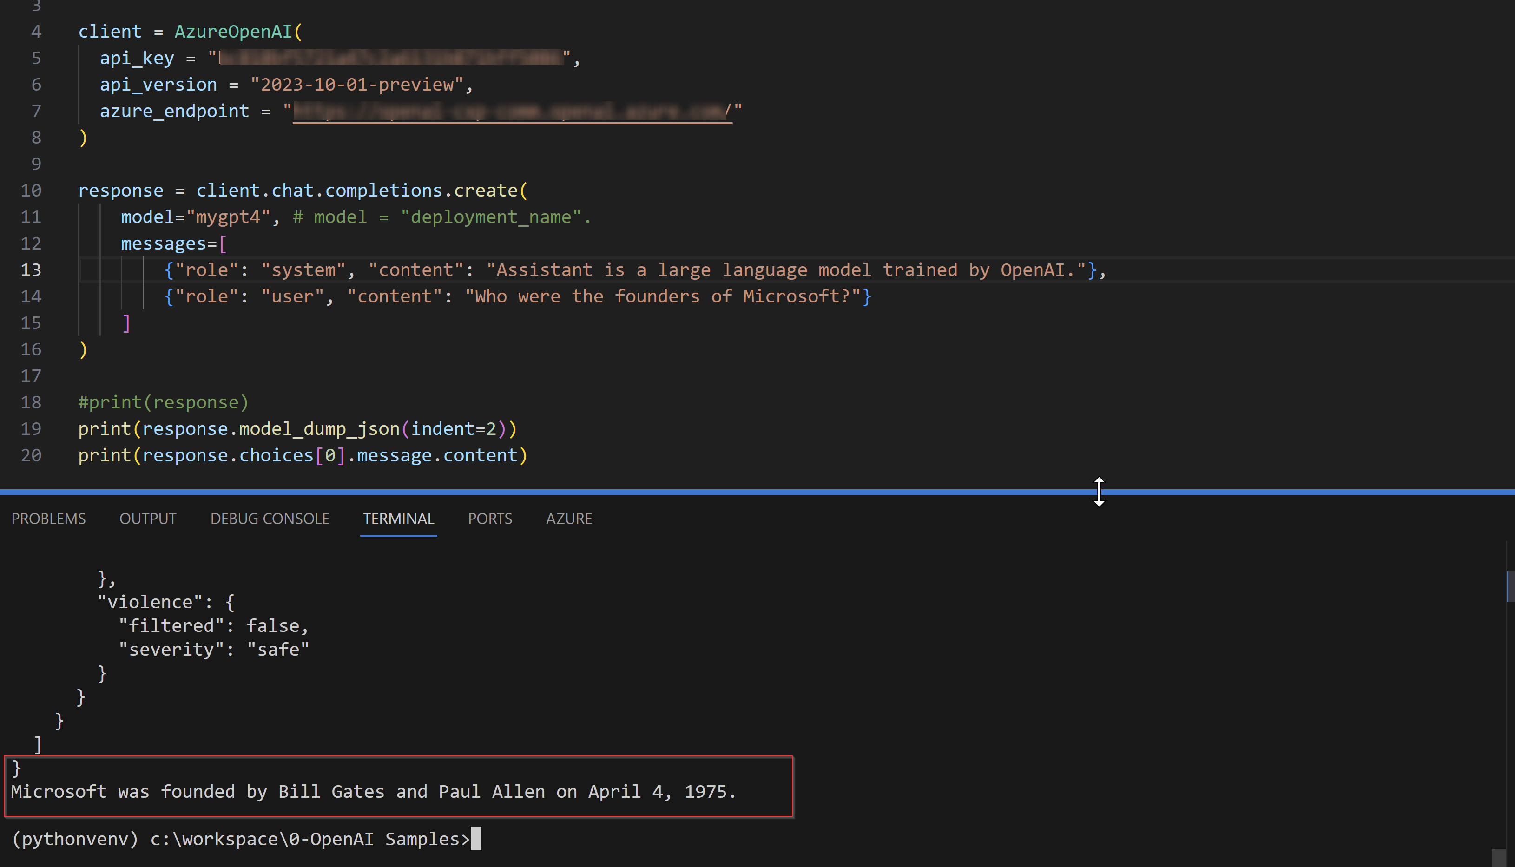Click '"severity": "safe"' in terminal output
This screenshot has height=867, width=1515.
(x=214, y=650)
